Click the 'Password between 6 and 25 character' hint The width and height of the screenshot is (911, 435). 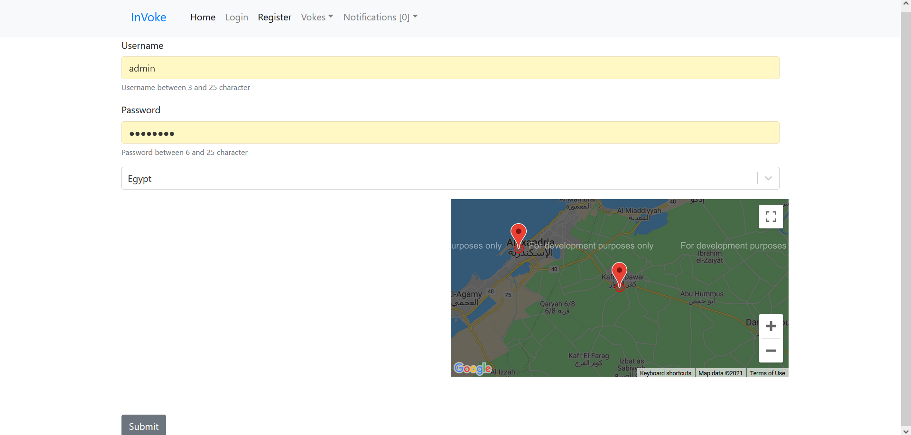tap(185, 153)
